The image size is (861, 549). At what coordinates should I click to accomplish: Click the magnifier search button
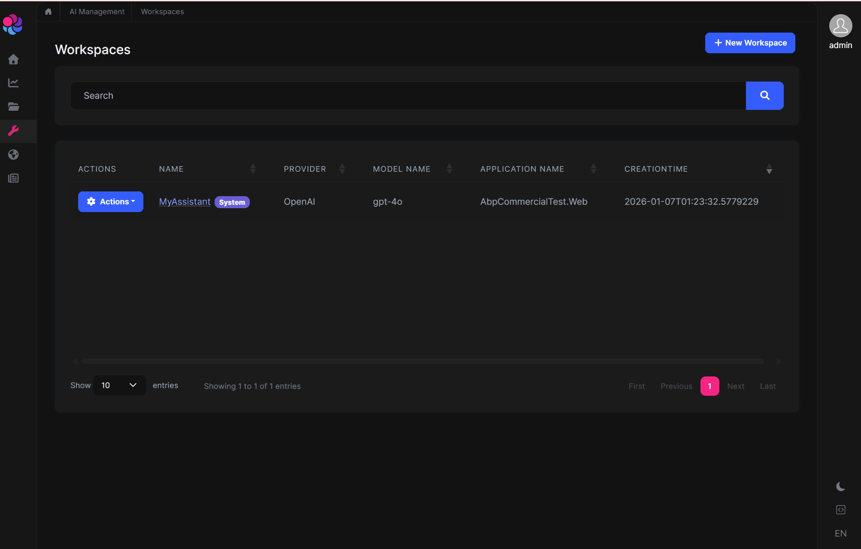coord(764,96)
